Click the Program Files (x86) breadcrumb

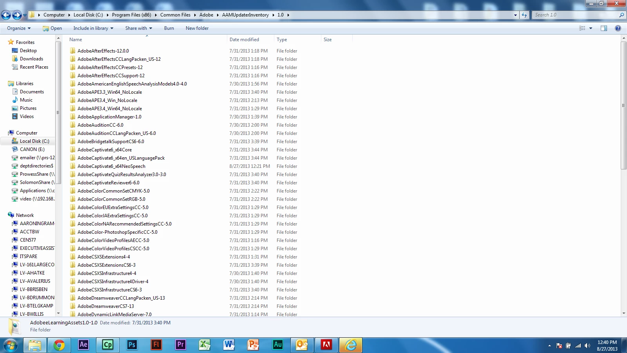(x=131, y=15)
